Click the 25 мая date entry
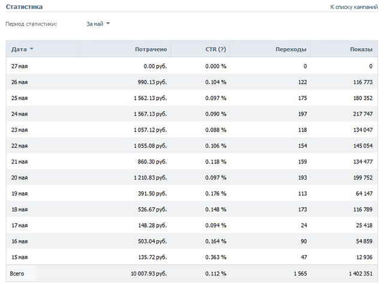The height and width of the screenshot is (284, 386). pos(19,98)
